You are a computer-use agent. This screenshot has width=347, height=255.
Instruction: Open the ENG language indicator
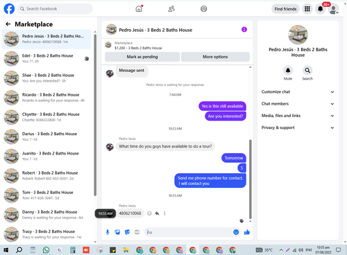tap(309, 250)
